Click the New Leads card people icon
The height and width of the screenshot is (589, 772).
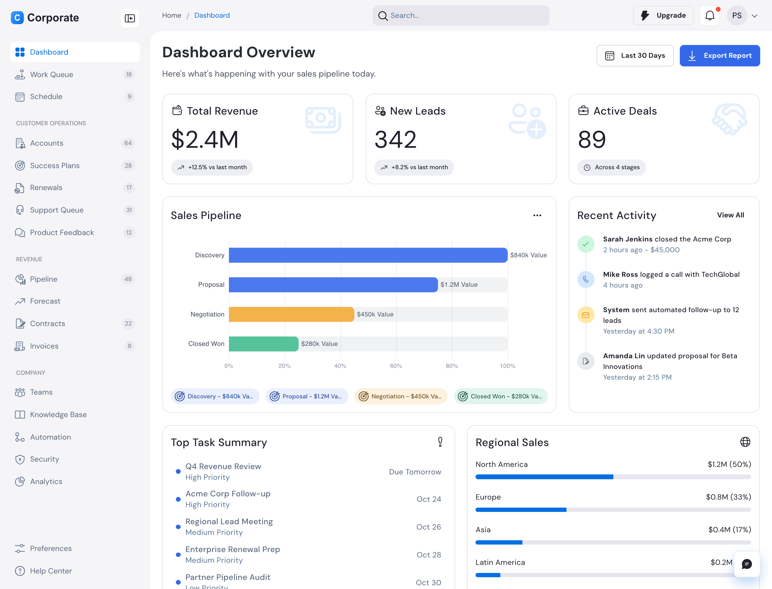[x=380, y=110]
